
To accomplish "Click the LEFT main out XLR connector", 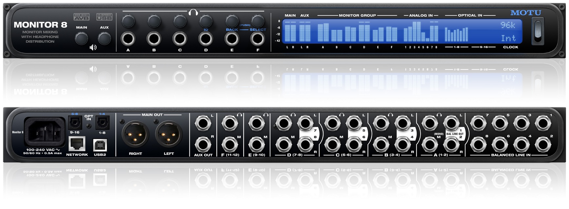I will 169,134.
